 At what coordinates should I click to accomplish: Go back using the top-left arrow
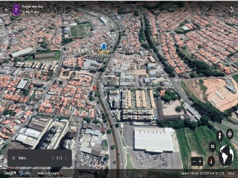[x=6, y=10]
